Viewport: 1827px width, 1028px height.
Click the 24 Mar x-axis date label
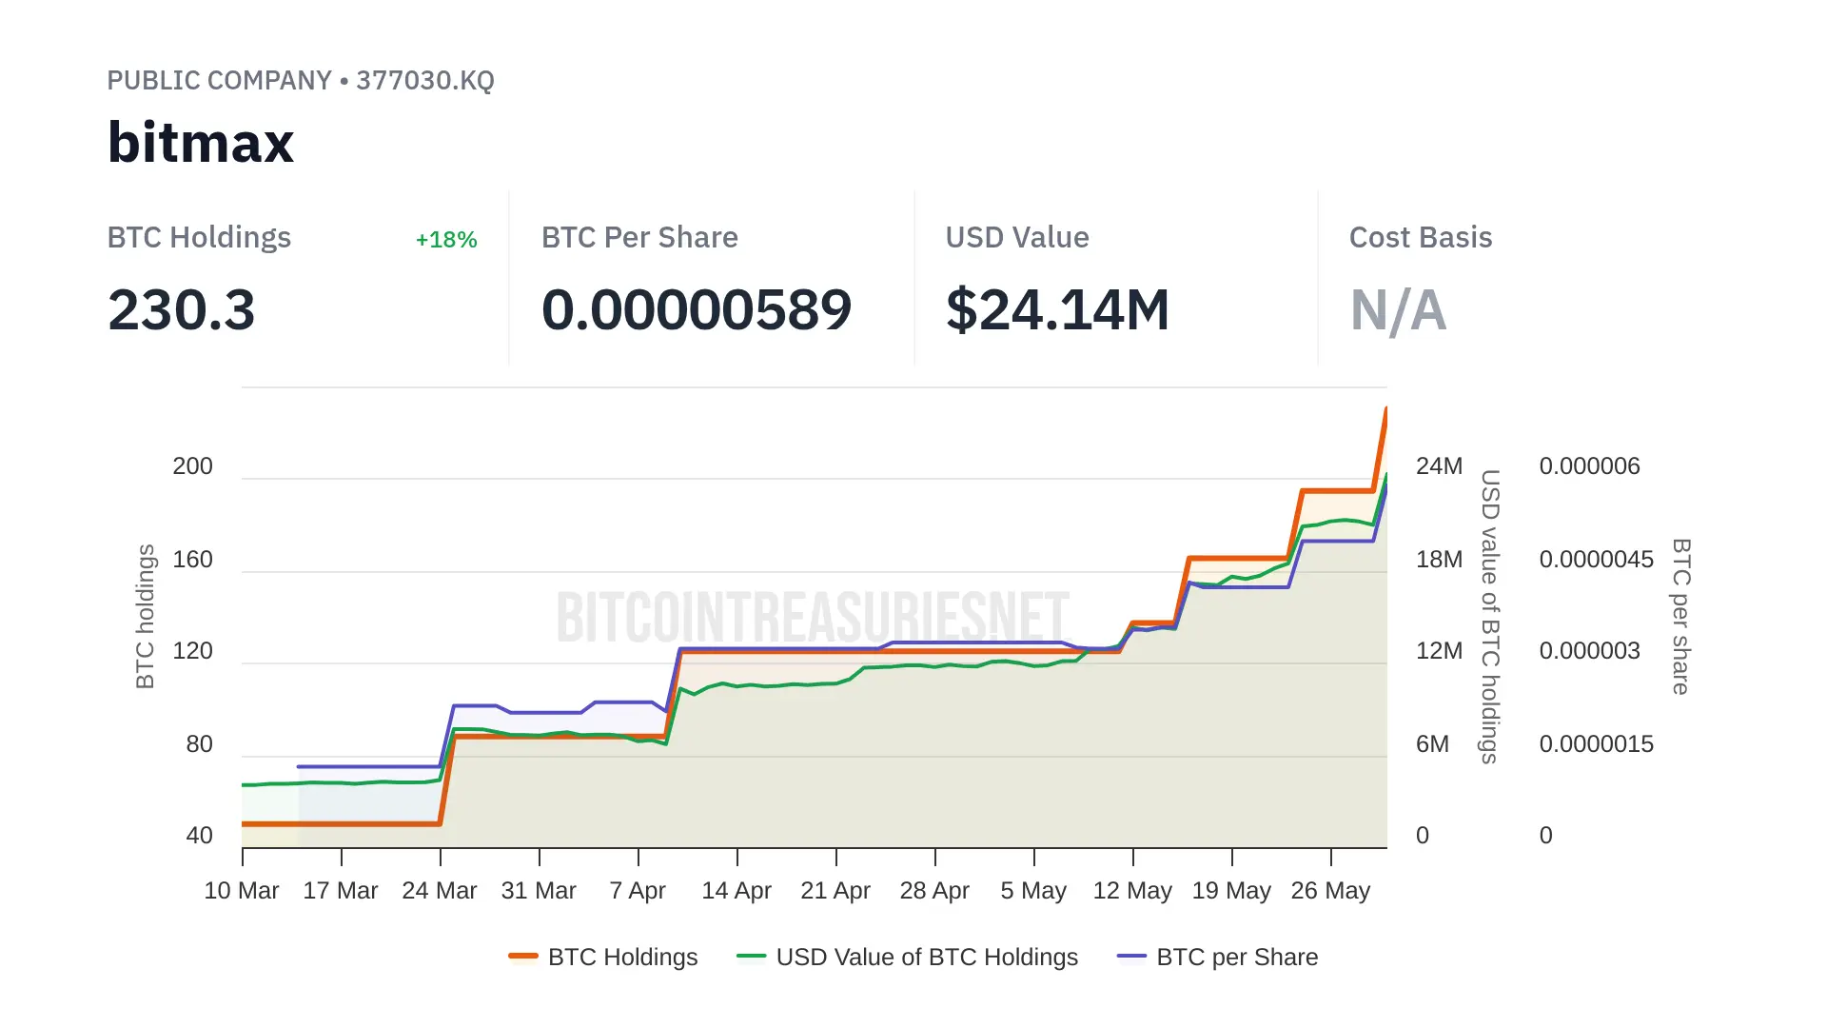coord(440,891)
